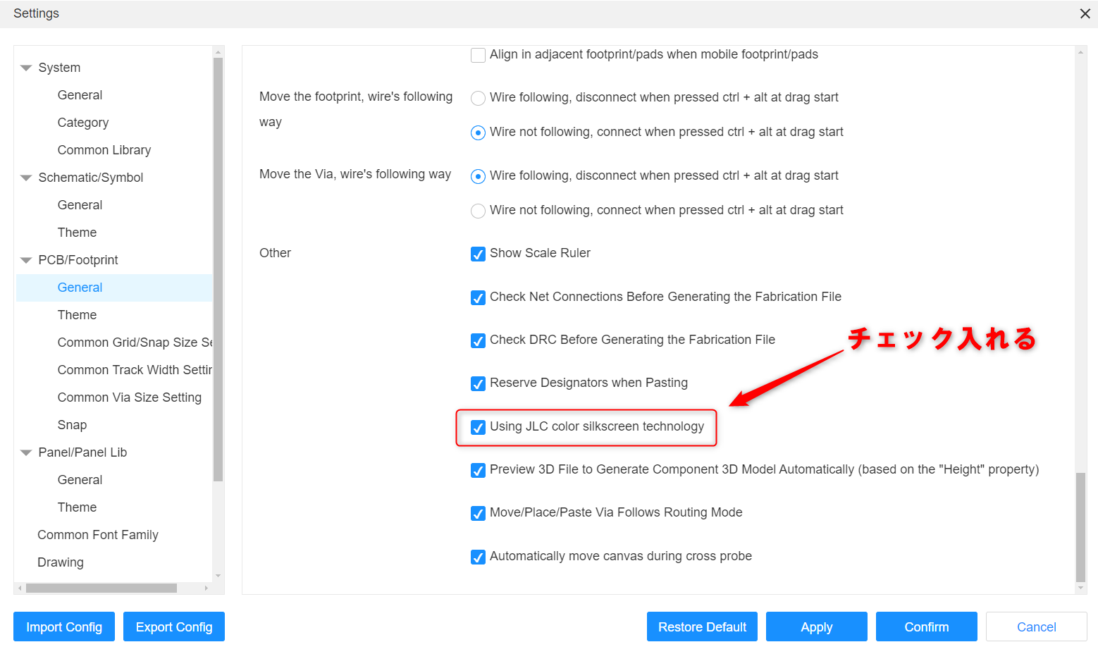Enable Align in adjacent footprint/pads checkbox
1098x654 pixels.
point(478,55)
